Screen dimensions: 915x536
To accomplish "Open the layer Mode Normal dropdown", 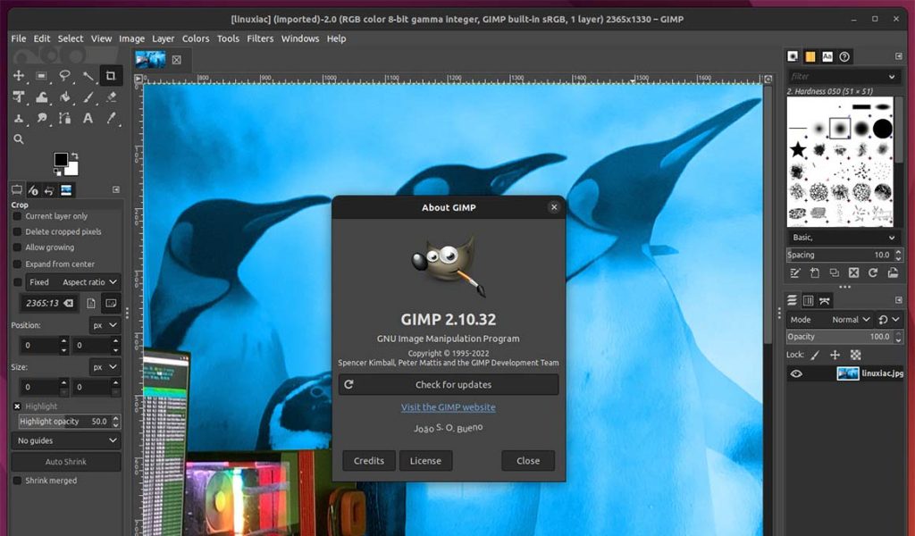I will tap(830, 320).
